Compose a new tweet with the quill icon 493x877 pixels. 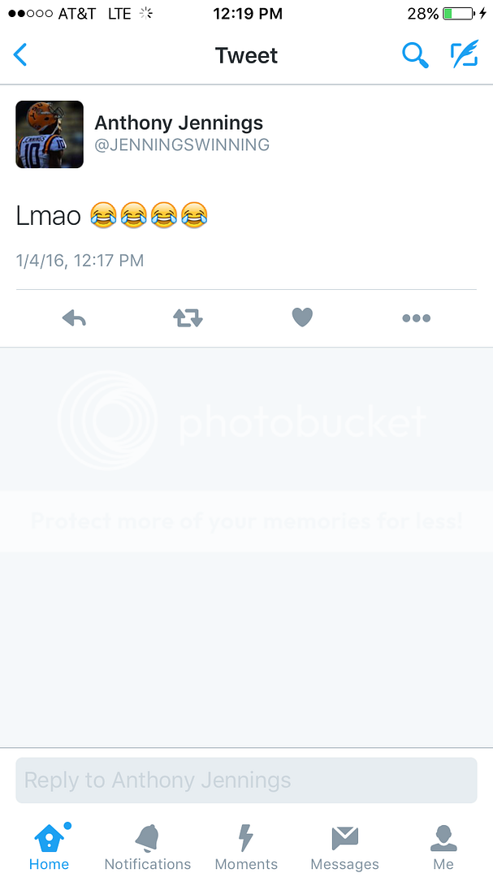pos(465,54)
